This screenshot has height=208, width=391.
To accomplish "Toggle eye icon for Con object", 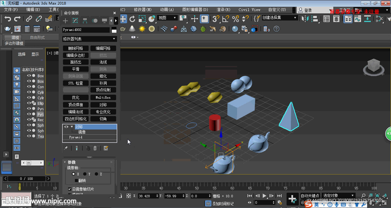I will (29, 86).
